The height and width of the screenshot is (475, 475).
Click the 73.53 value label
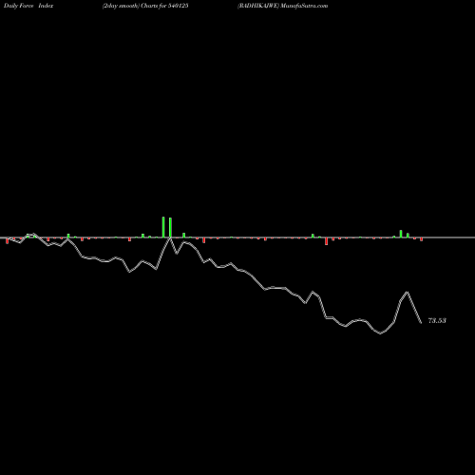point(437,320)
